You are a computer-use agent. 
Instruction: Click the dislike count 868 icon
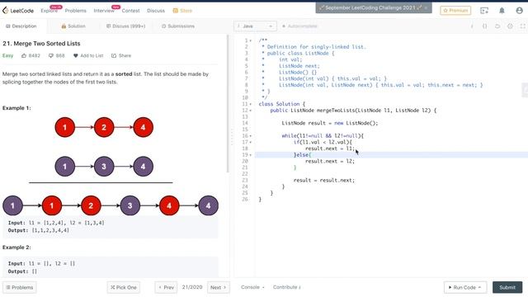[x=51, y=55]
